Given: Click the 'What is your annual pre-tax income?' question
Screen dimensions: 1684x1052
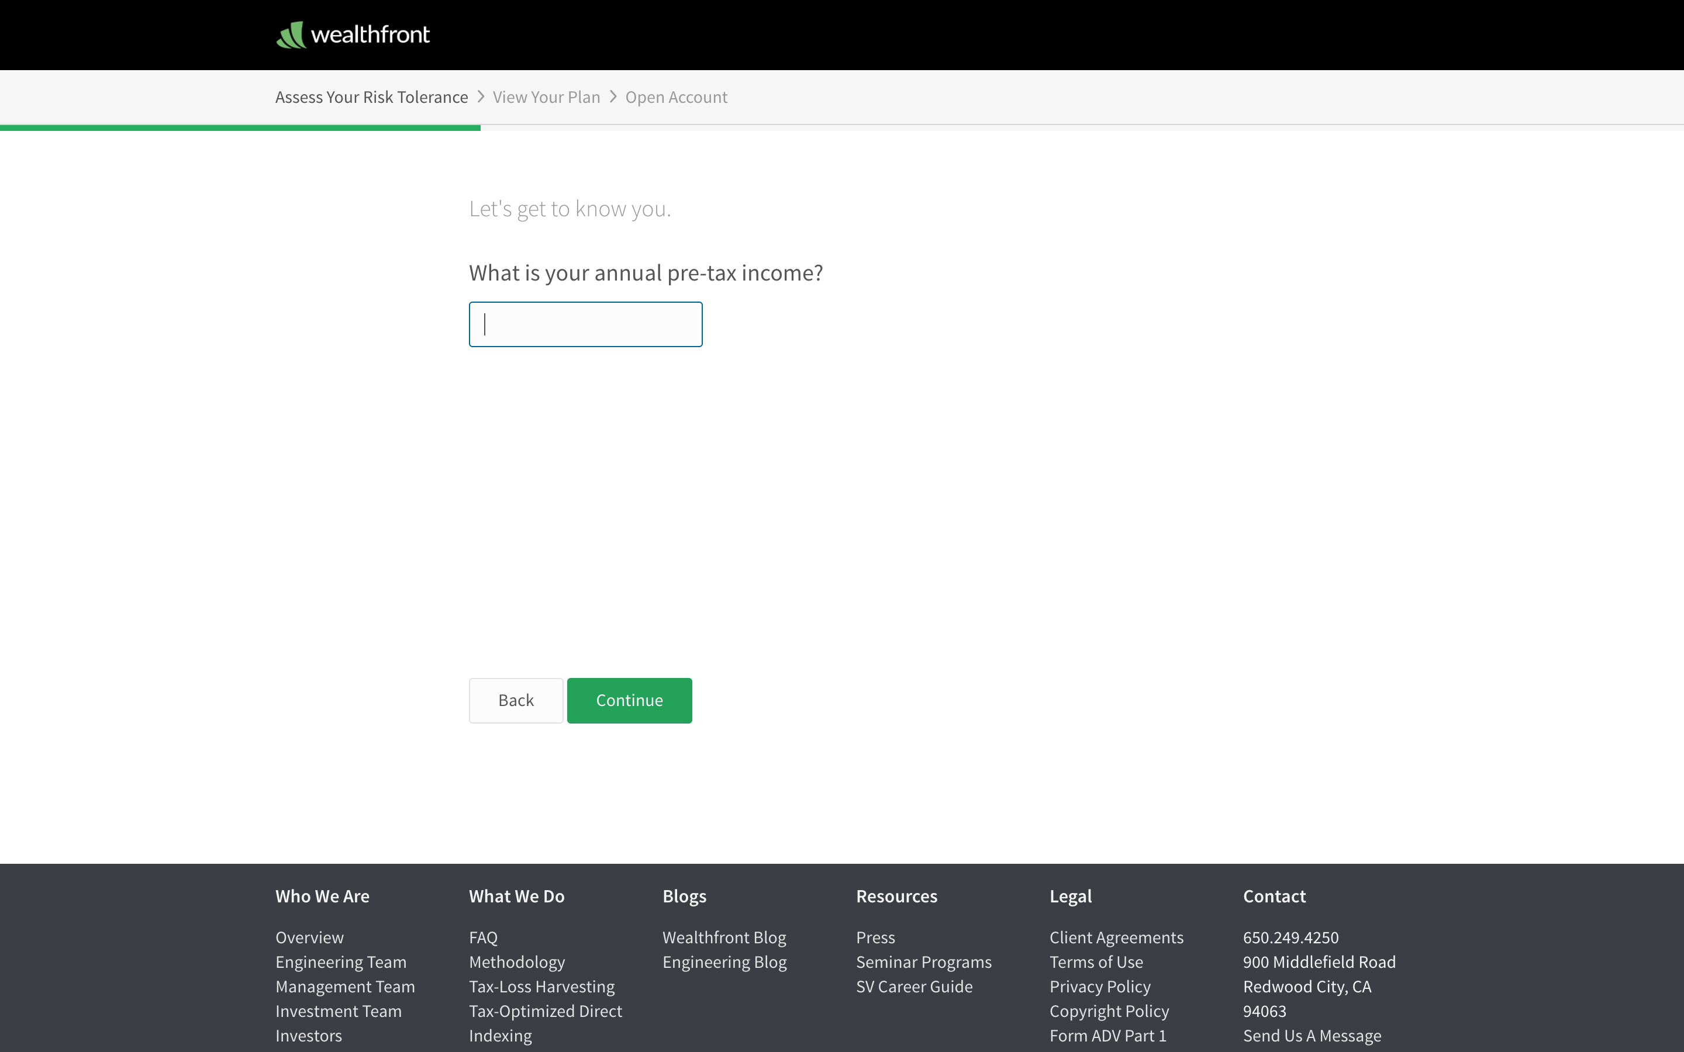Looking at the screenshot, I should point(646,273).
